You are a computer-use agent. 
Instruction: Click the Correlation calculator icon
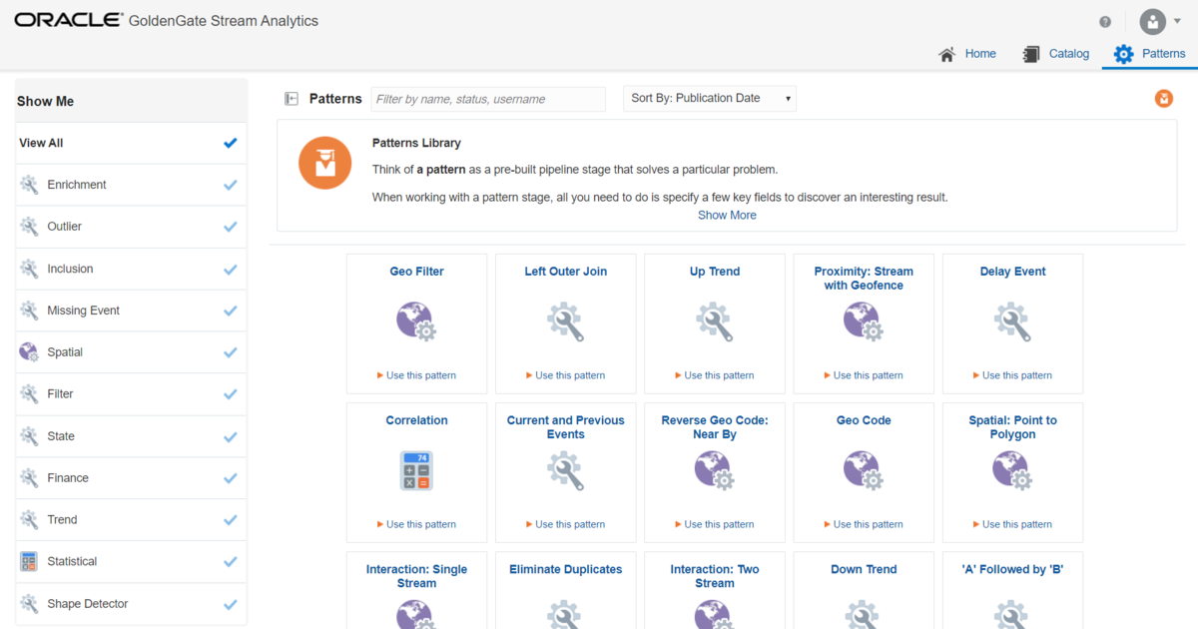coord(416,471)
